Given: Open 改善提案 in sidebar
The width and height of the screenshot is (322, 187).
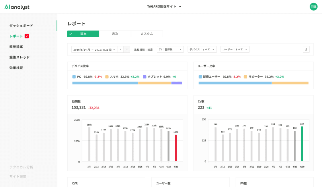Looking at the screenshot, I should pos(16,47).
